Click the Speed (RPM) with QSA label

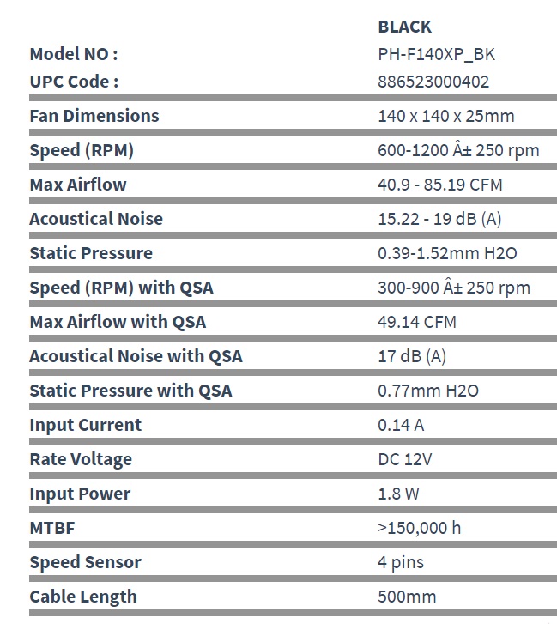121,288
